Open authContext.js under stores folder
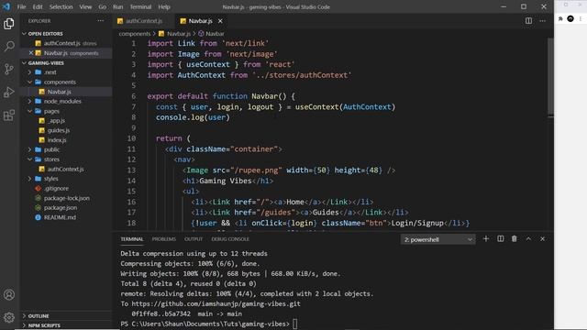 tap(66, 169)
